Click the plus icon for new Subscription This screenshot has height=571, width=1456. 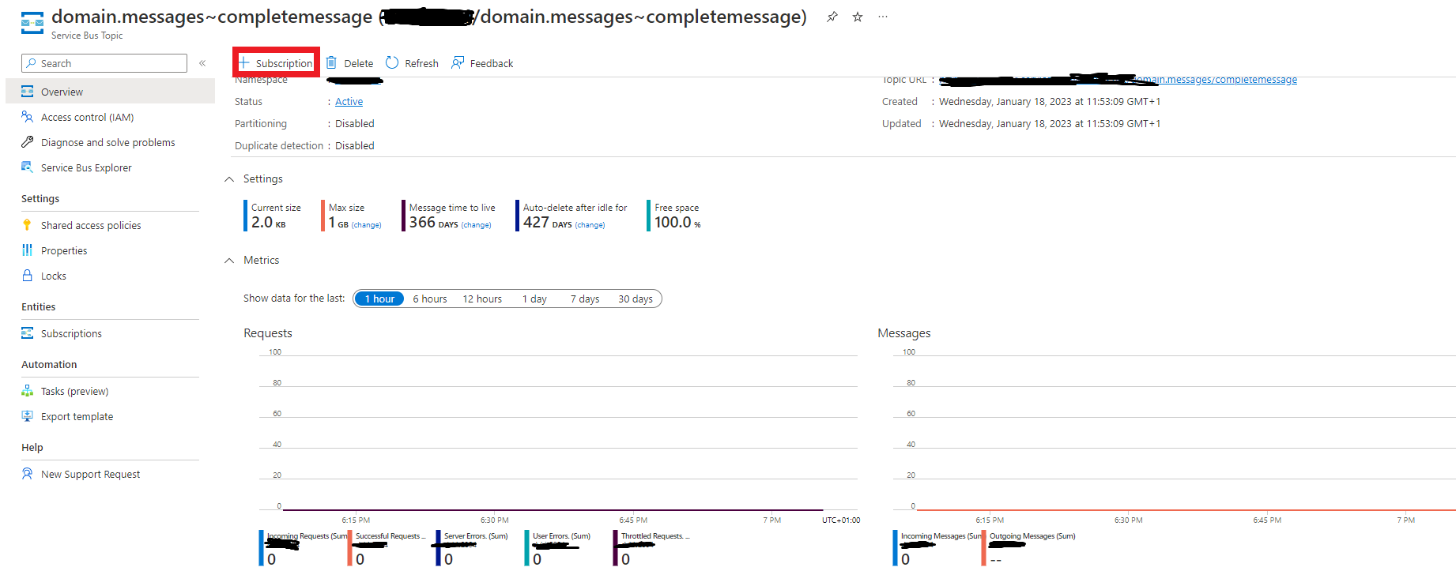[x=244, y=62]
